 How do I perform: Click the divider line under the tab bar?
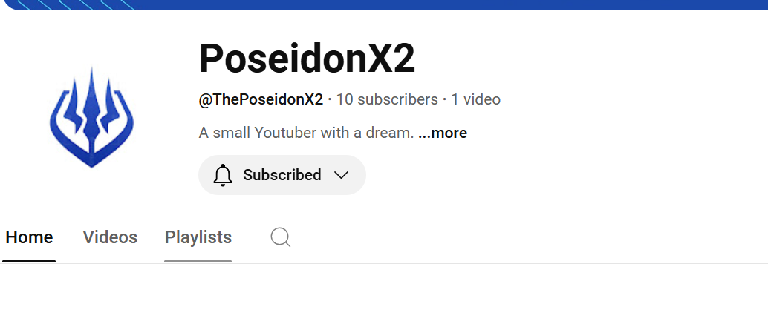[x=384, y=263]
